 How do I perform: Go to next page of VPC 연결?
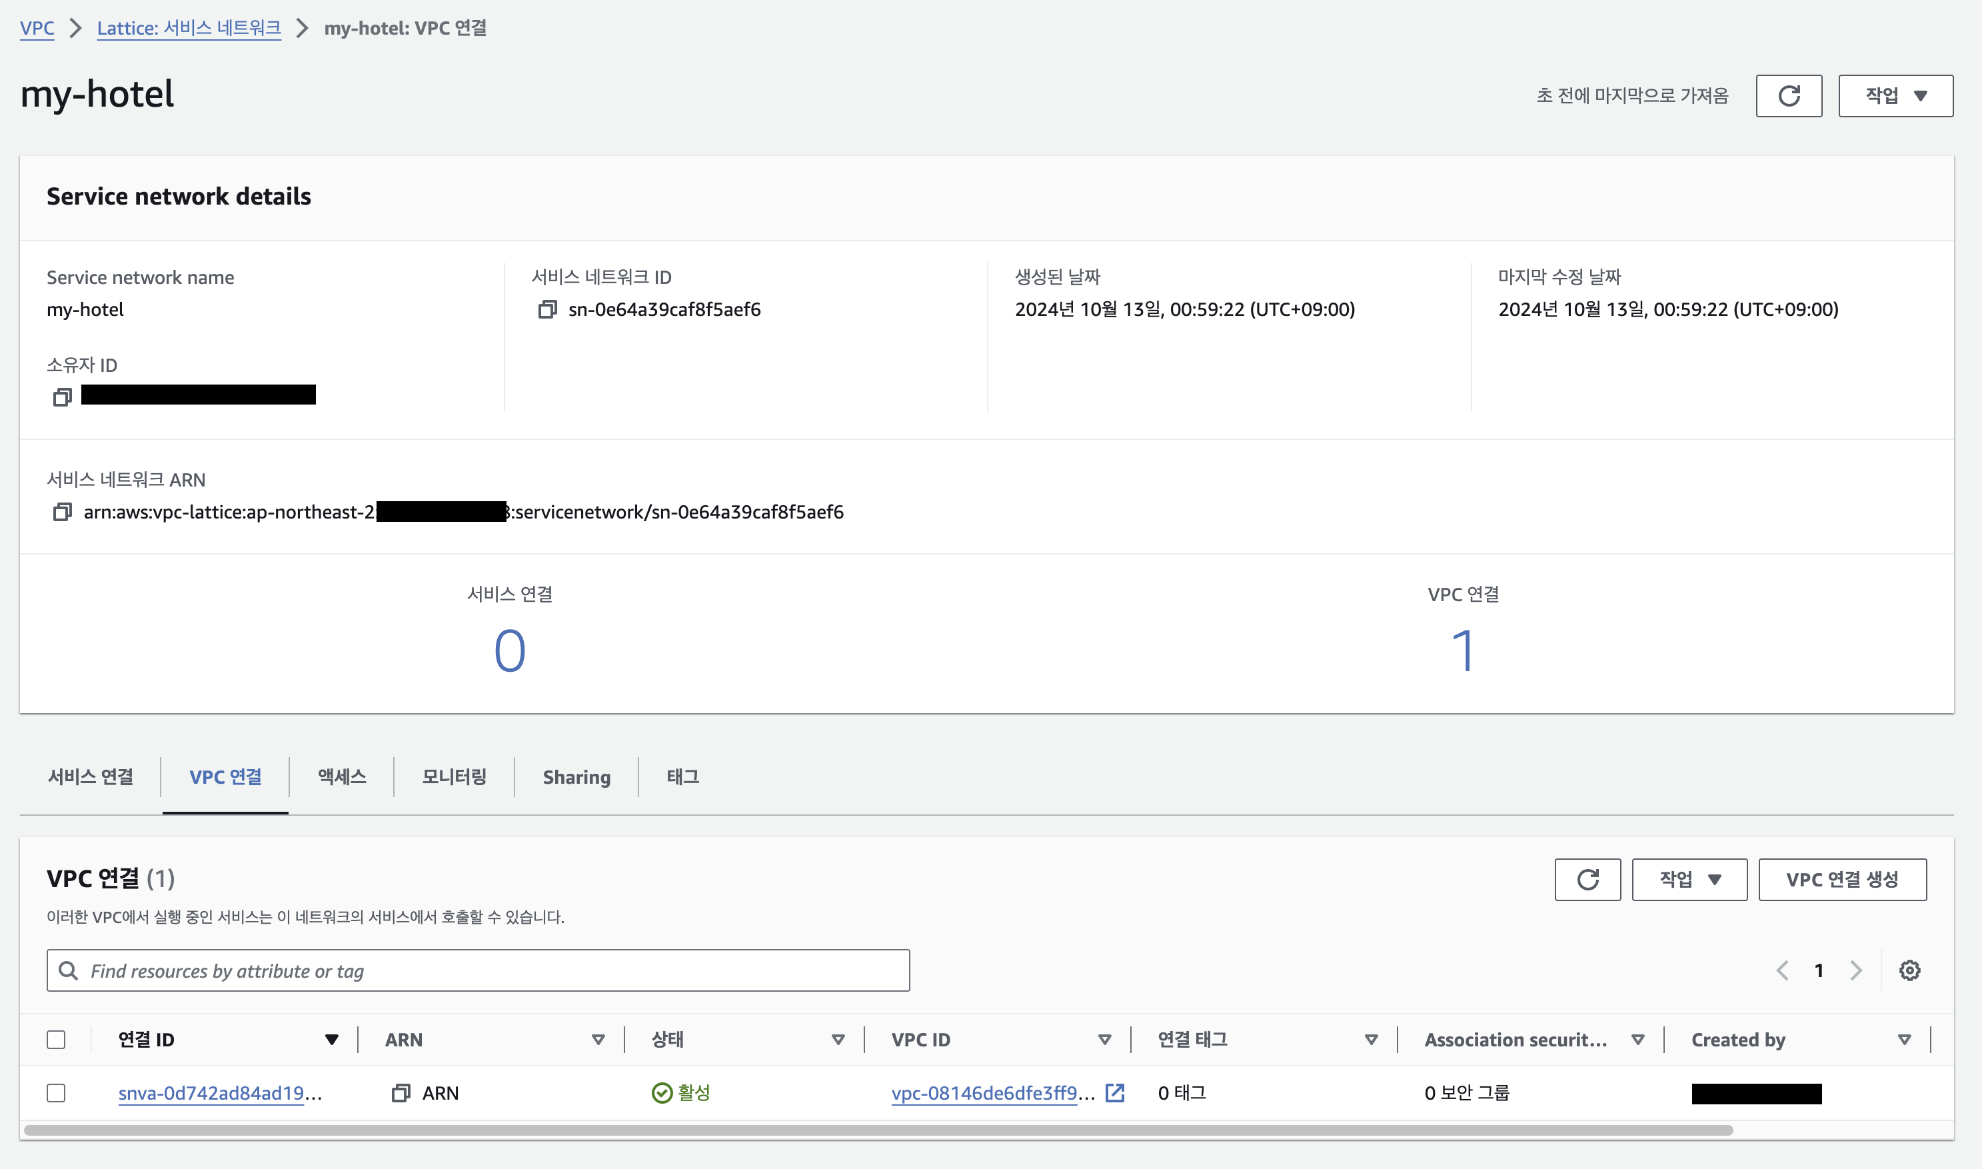1856,970
